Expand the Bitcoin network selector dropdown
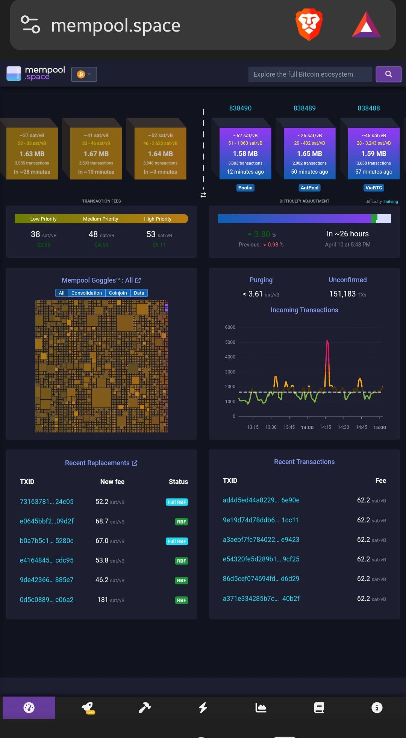406x738 pixels. (84, 74)
